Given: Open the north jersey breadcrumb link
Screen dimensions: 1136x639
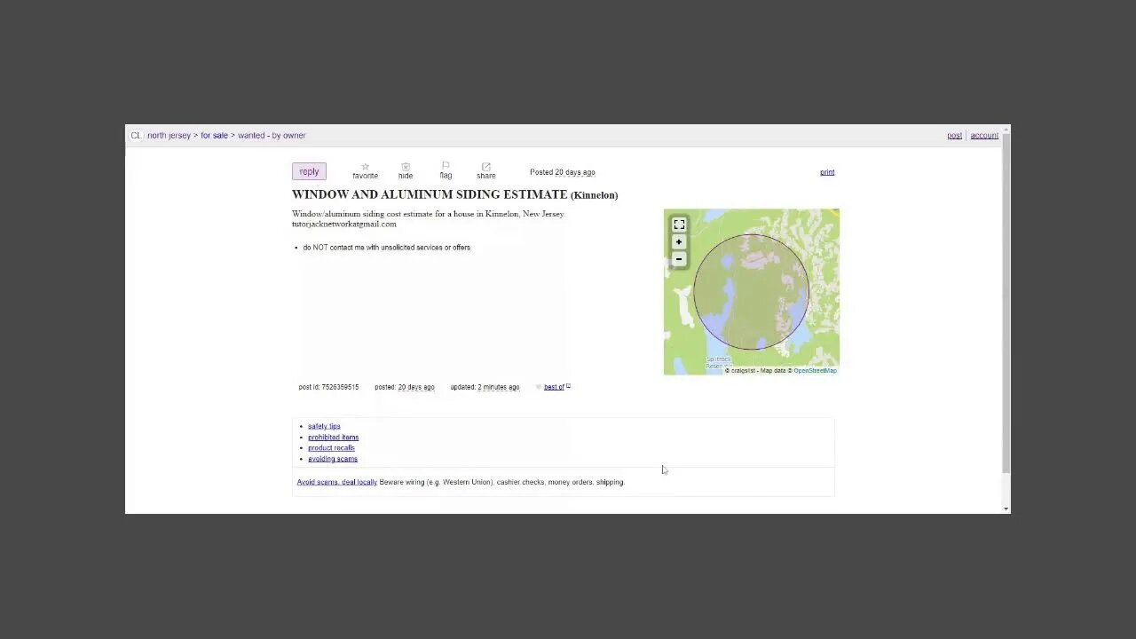Looking at the screenshot, I should coord(169,136).
